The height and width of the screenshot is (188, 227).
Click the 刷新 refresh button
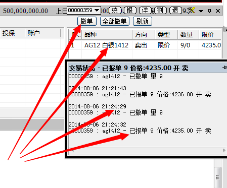(x=143, y=21)
